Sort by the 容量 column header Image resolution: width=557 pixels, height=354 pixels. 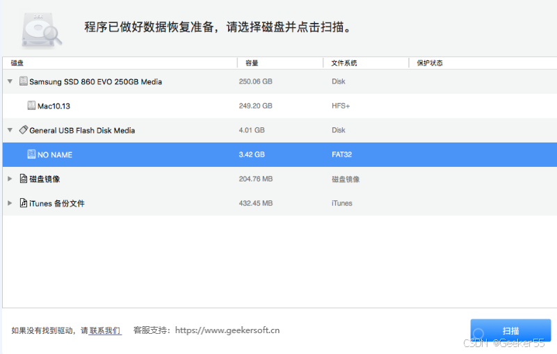(x=280, y=63)
